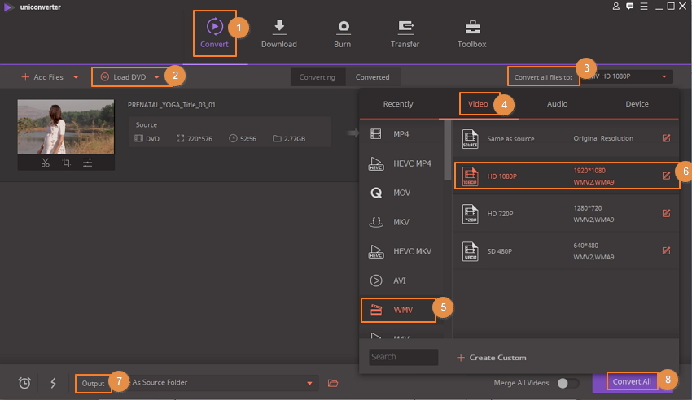Open the effects adjust sliders icon

(87, 163)
